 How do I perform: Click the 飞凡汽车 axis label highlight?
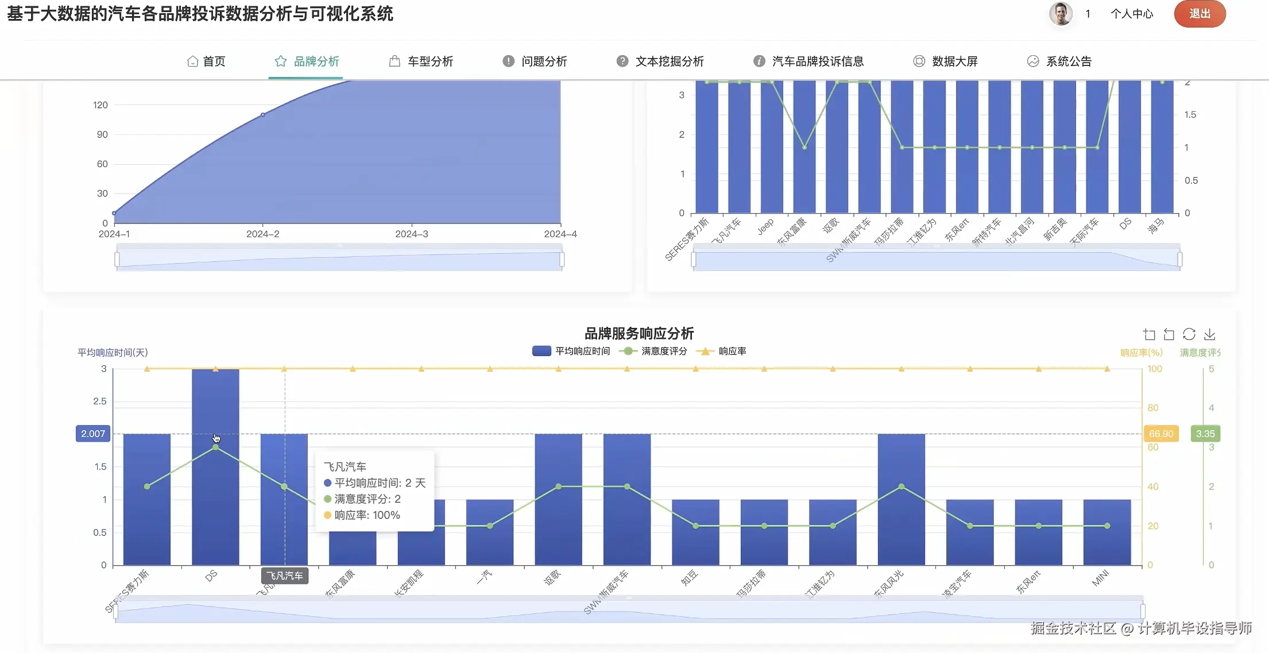click(x=285, y=575)
